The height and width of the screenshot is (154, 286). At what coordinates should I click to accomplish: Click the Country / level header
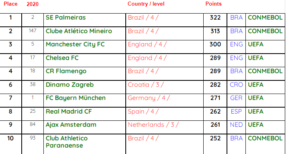pos(146,4)
